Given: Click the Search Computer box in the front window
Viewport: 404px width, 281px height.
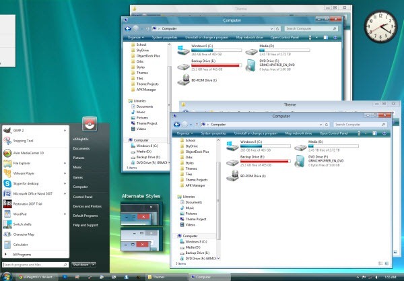Looking at the screenshot, I should tap(360, 125).
